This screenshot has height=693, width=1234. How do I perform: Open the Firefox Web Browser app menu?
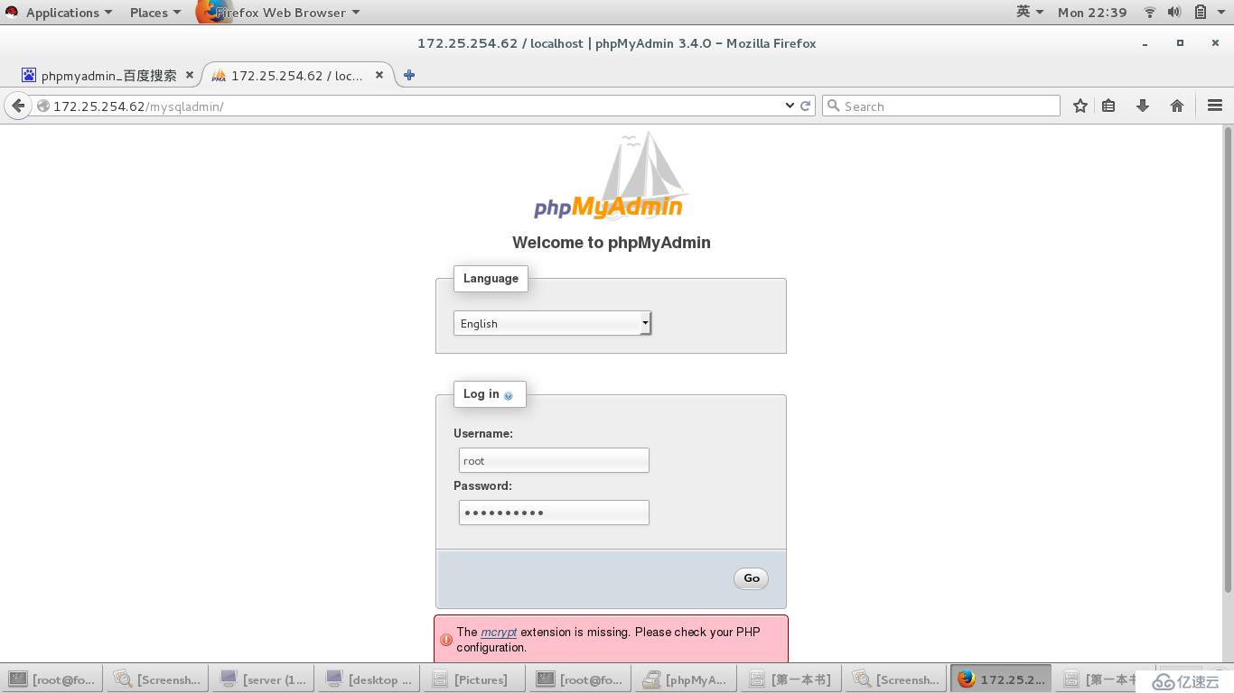[x=280, y=12]
